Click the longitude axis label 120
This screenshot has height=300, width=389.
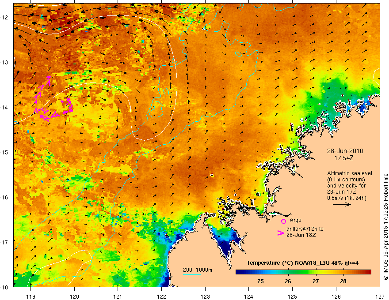click(x=74, y=296)
